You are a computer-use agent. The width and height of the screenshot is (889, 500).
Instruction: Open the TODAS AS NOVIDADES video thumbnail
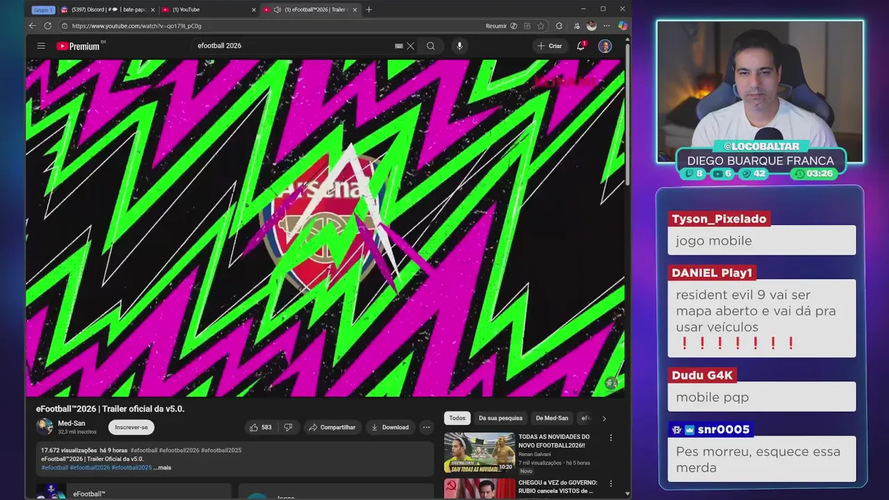[479, 453]
